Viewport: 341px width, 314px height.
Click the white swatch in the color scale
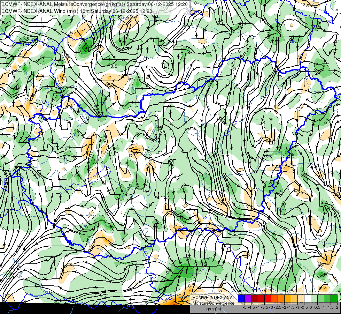[308, 299]
